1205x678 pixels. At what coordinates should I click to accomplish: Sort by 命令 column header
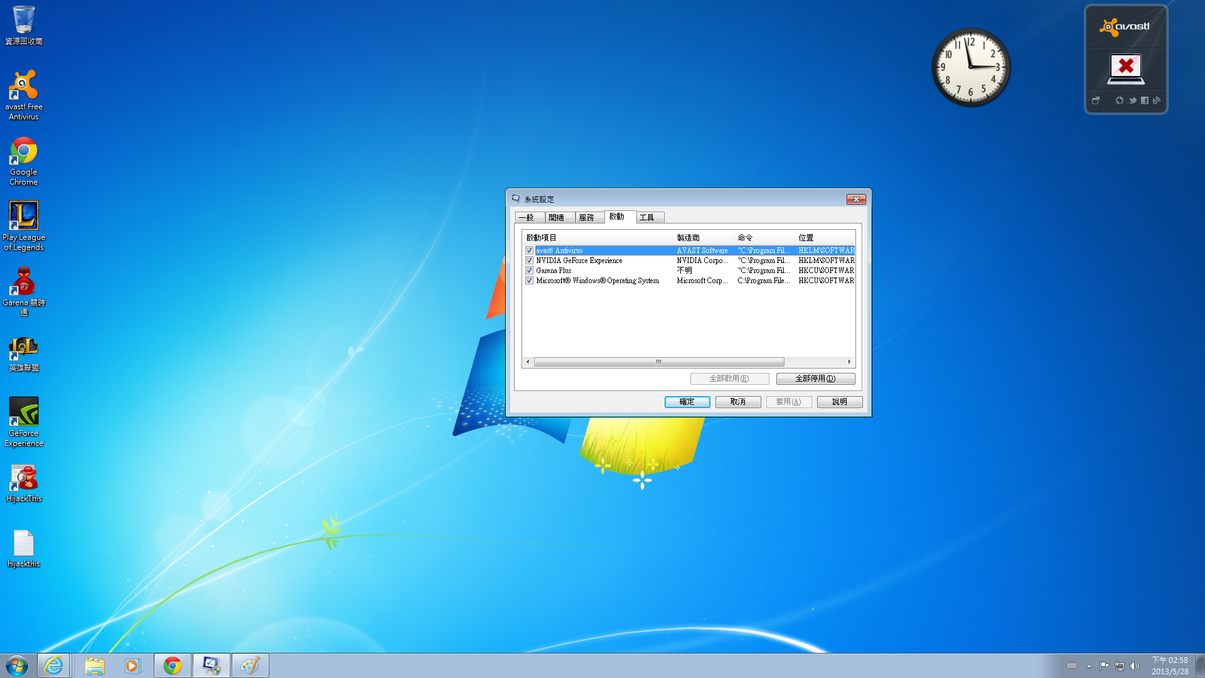coord(764,238)
